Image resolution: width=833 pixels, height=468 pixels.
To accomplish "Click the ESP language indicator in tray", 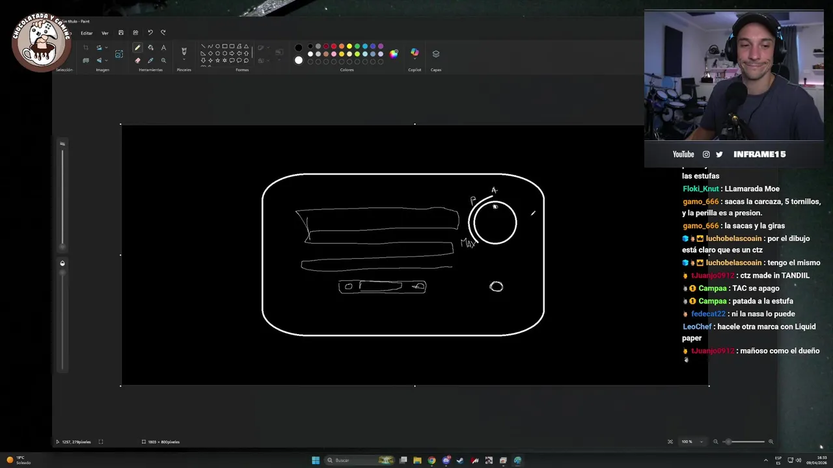I will (x=778, y=460).
